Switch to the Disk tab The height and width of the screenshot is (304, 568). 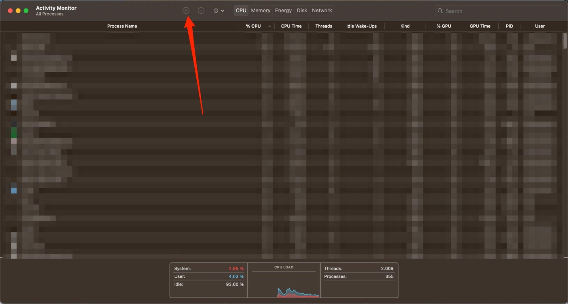(x=302, y=11)
